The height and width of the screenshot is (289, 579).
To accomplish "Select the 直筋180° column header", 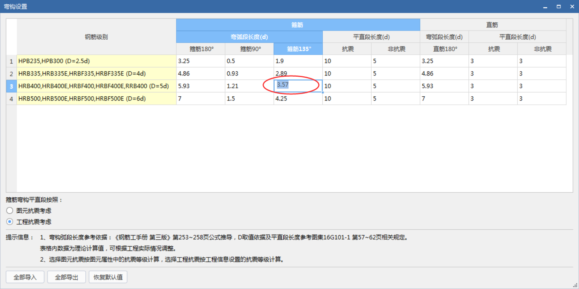I will [x=444, y=49].
